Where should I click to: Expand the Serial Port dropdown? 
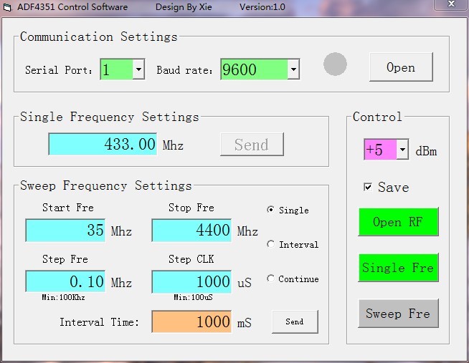[138, 70]
